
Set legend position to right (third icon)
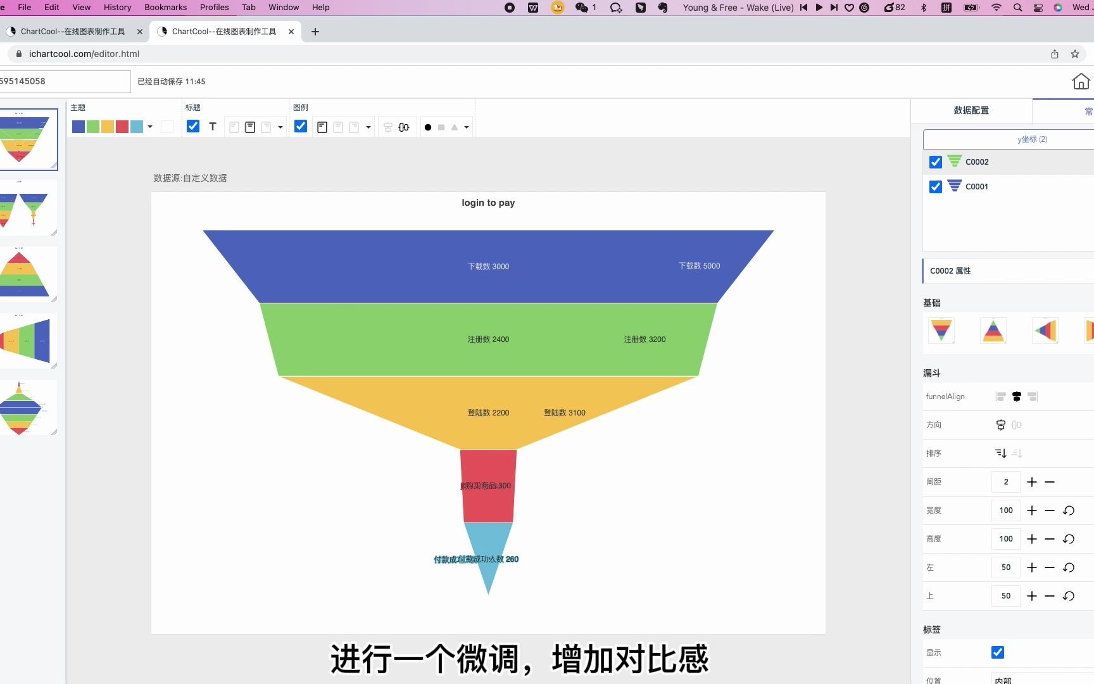354,127
